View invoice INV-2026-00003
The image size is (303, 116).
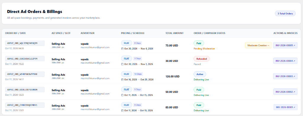pos(285,76)
